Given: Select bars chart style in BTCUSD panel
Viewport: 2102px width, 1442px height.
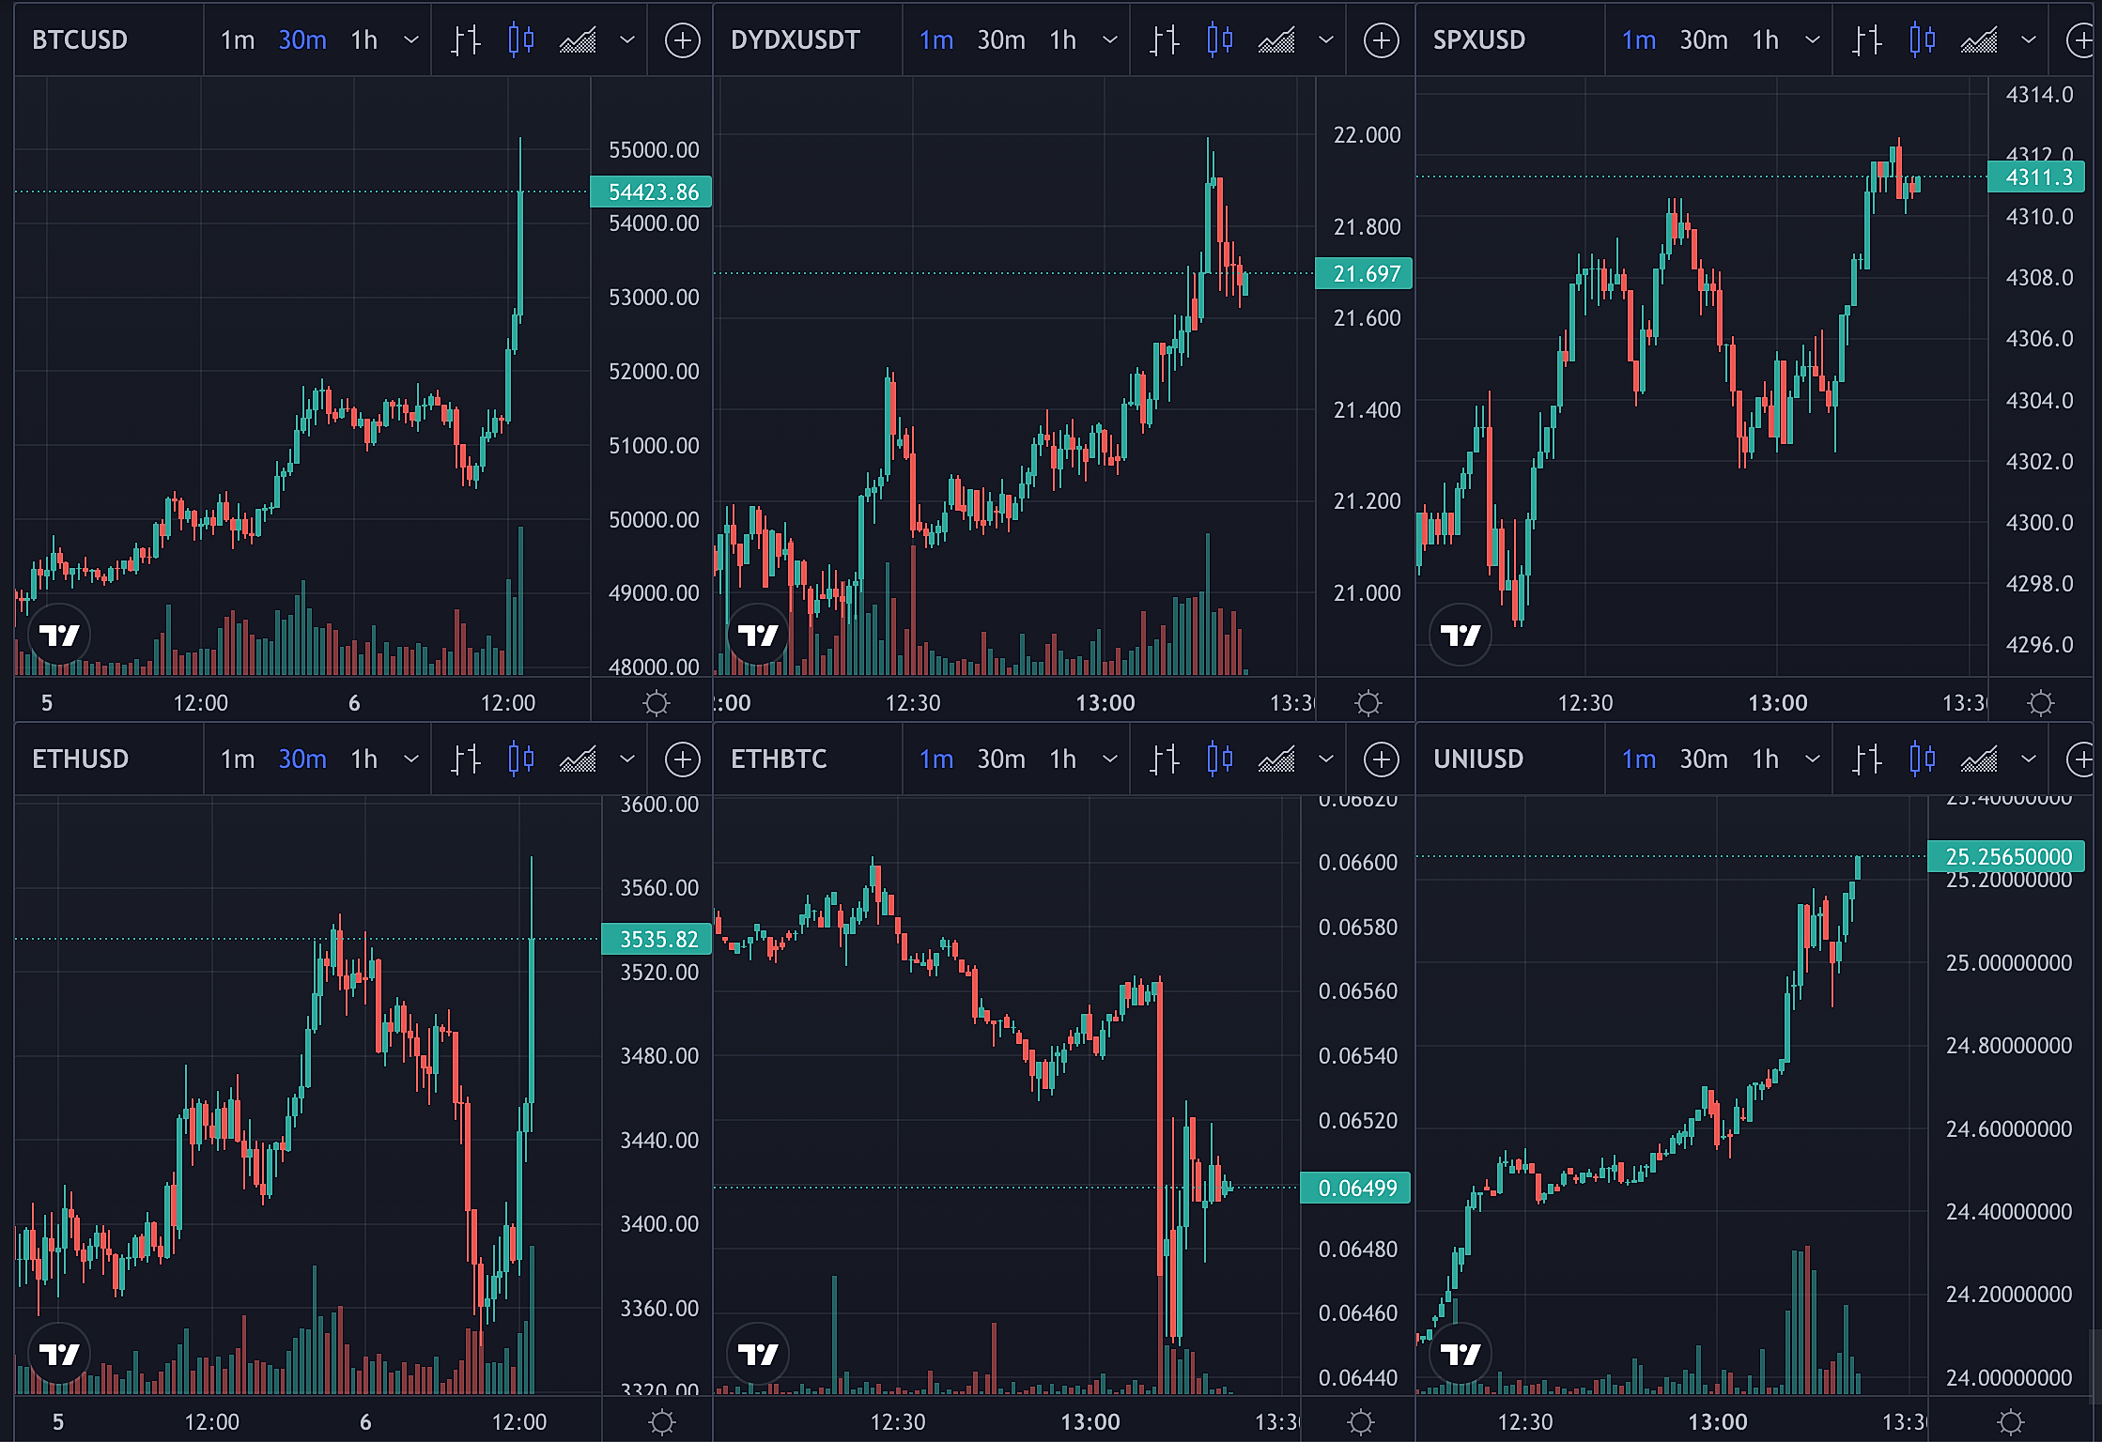Looking at the screenshot, I should (466, 40).
